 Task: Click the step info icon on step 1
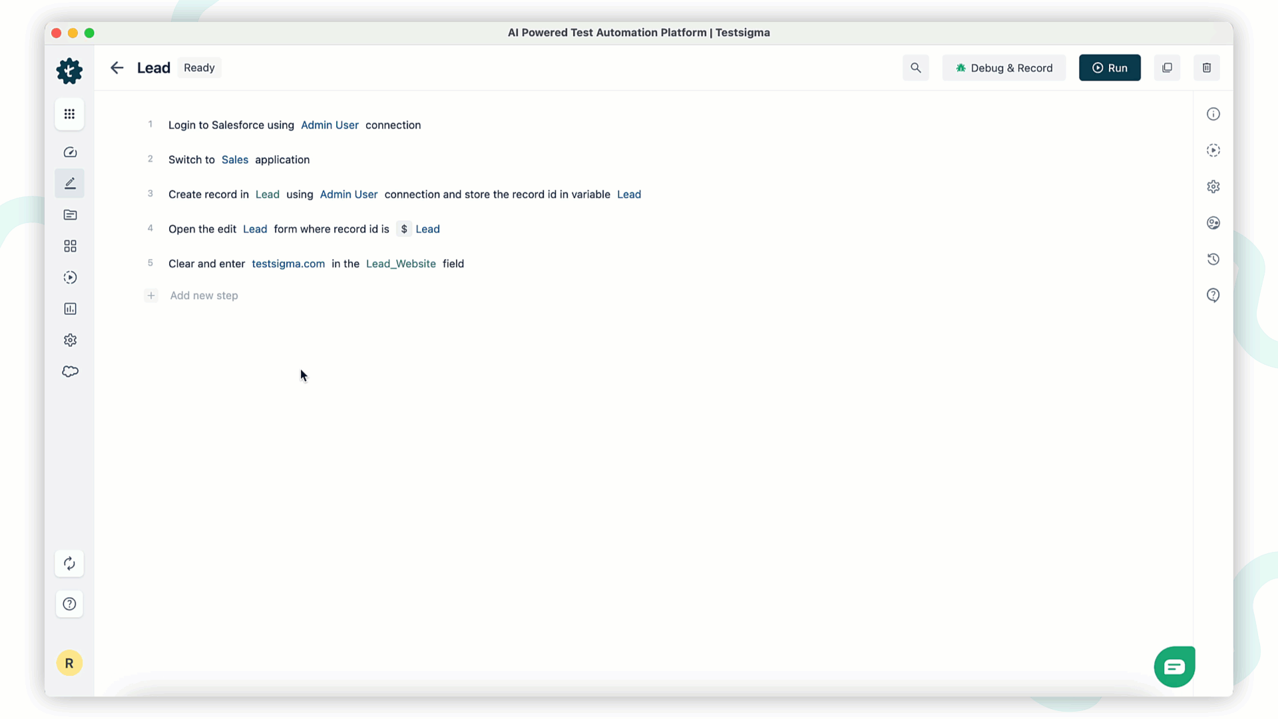[x=1214, y=114]
